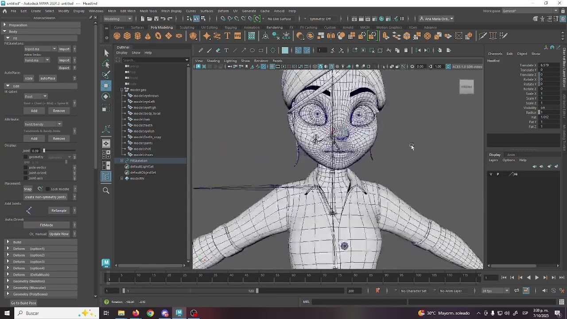Click the Multi-Cut knife tool shelf icon

tap(482, 36)
